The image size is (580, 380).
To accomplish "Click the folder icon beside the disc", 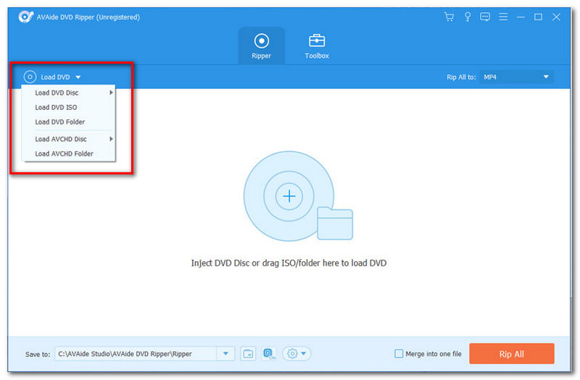I will pos(335,224).
